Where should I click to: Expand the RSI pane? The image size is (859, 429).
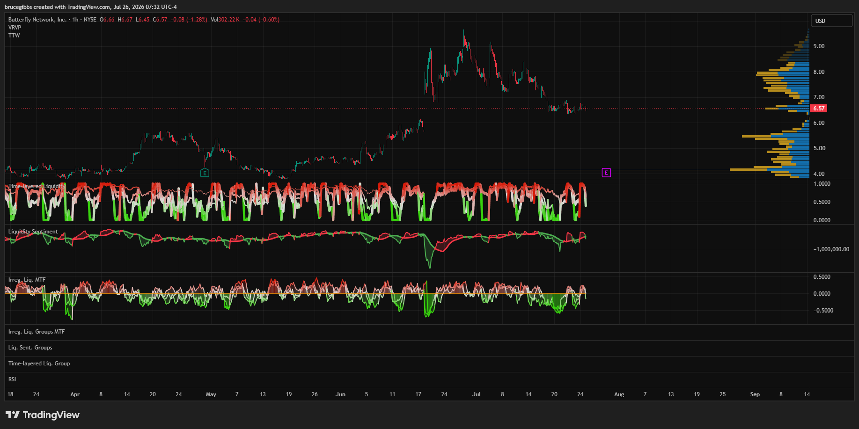point(12,379)
